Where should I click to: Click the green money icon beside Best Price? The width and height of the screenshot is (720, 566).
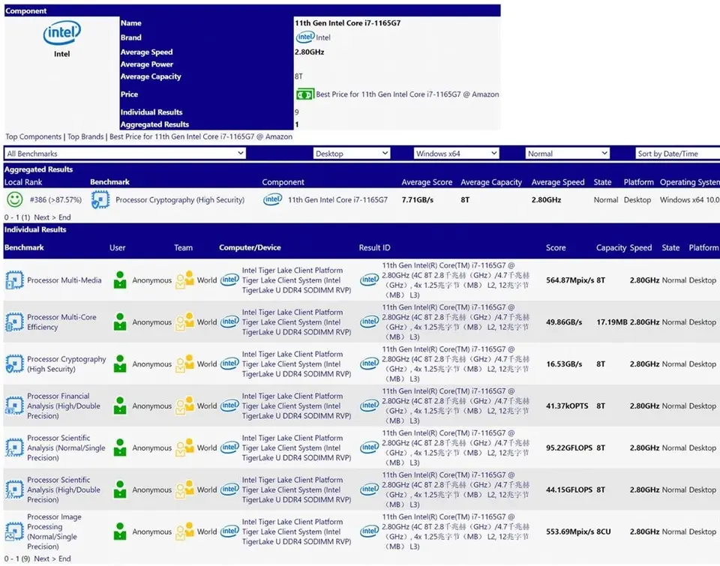click(304, 94)
